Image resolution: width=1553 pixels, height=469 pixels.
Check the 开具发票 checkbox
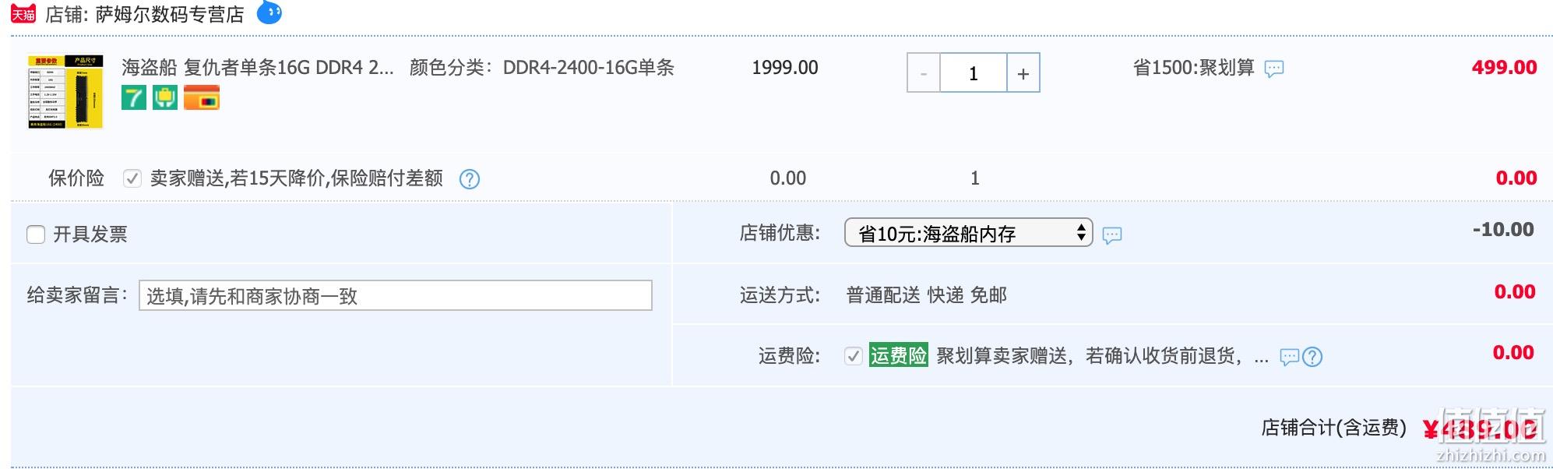coord(36,235)
